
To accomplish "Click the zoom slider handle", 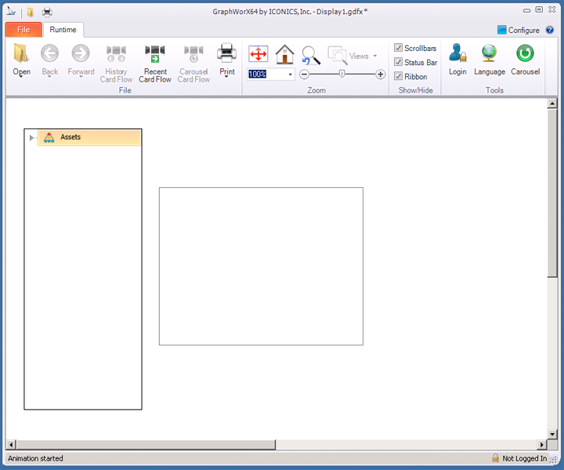I will [x=342, y=74].
